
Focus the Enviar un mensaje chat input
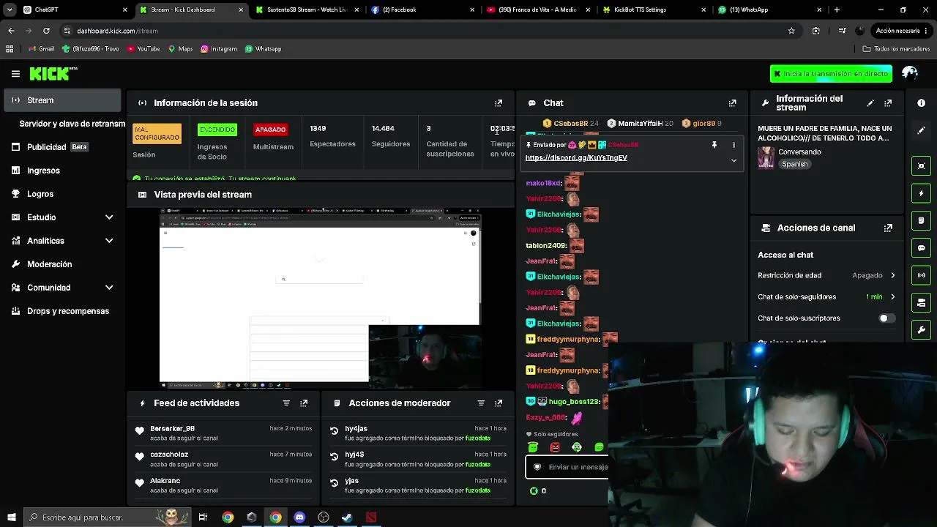tap(567, 467)
